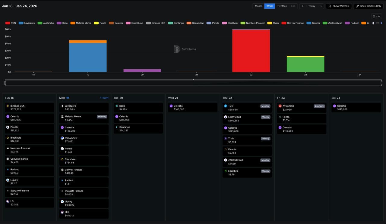Click the Kaito icon on Tuesday
Screen dimensions: 386x224
[x=117, y=106]
